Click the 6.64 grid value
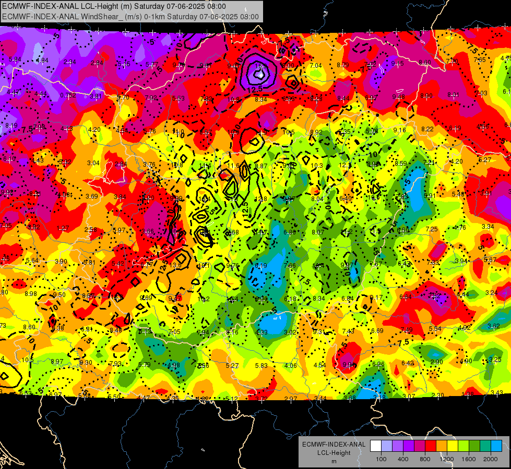 pyautogui.click(x=406, y=297)
